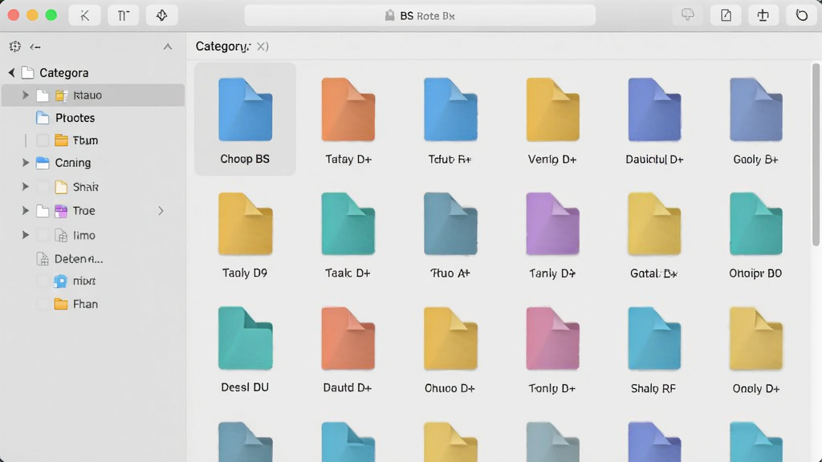Click the download arrow toolbar button
822x462 pixels.
pos(161,16)
